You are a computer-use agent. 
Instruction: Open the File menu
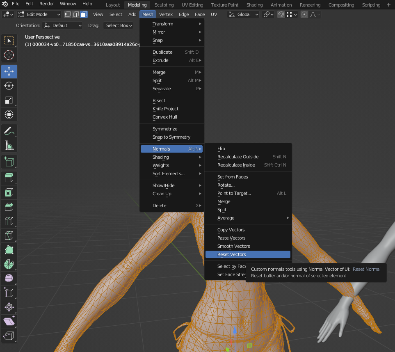pyautogui.click(x=16, y=4)
